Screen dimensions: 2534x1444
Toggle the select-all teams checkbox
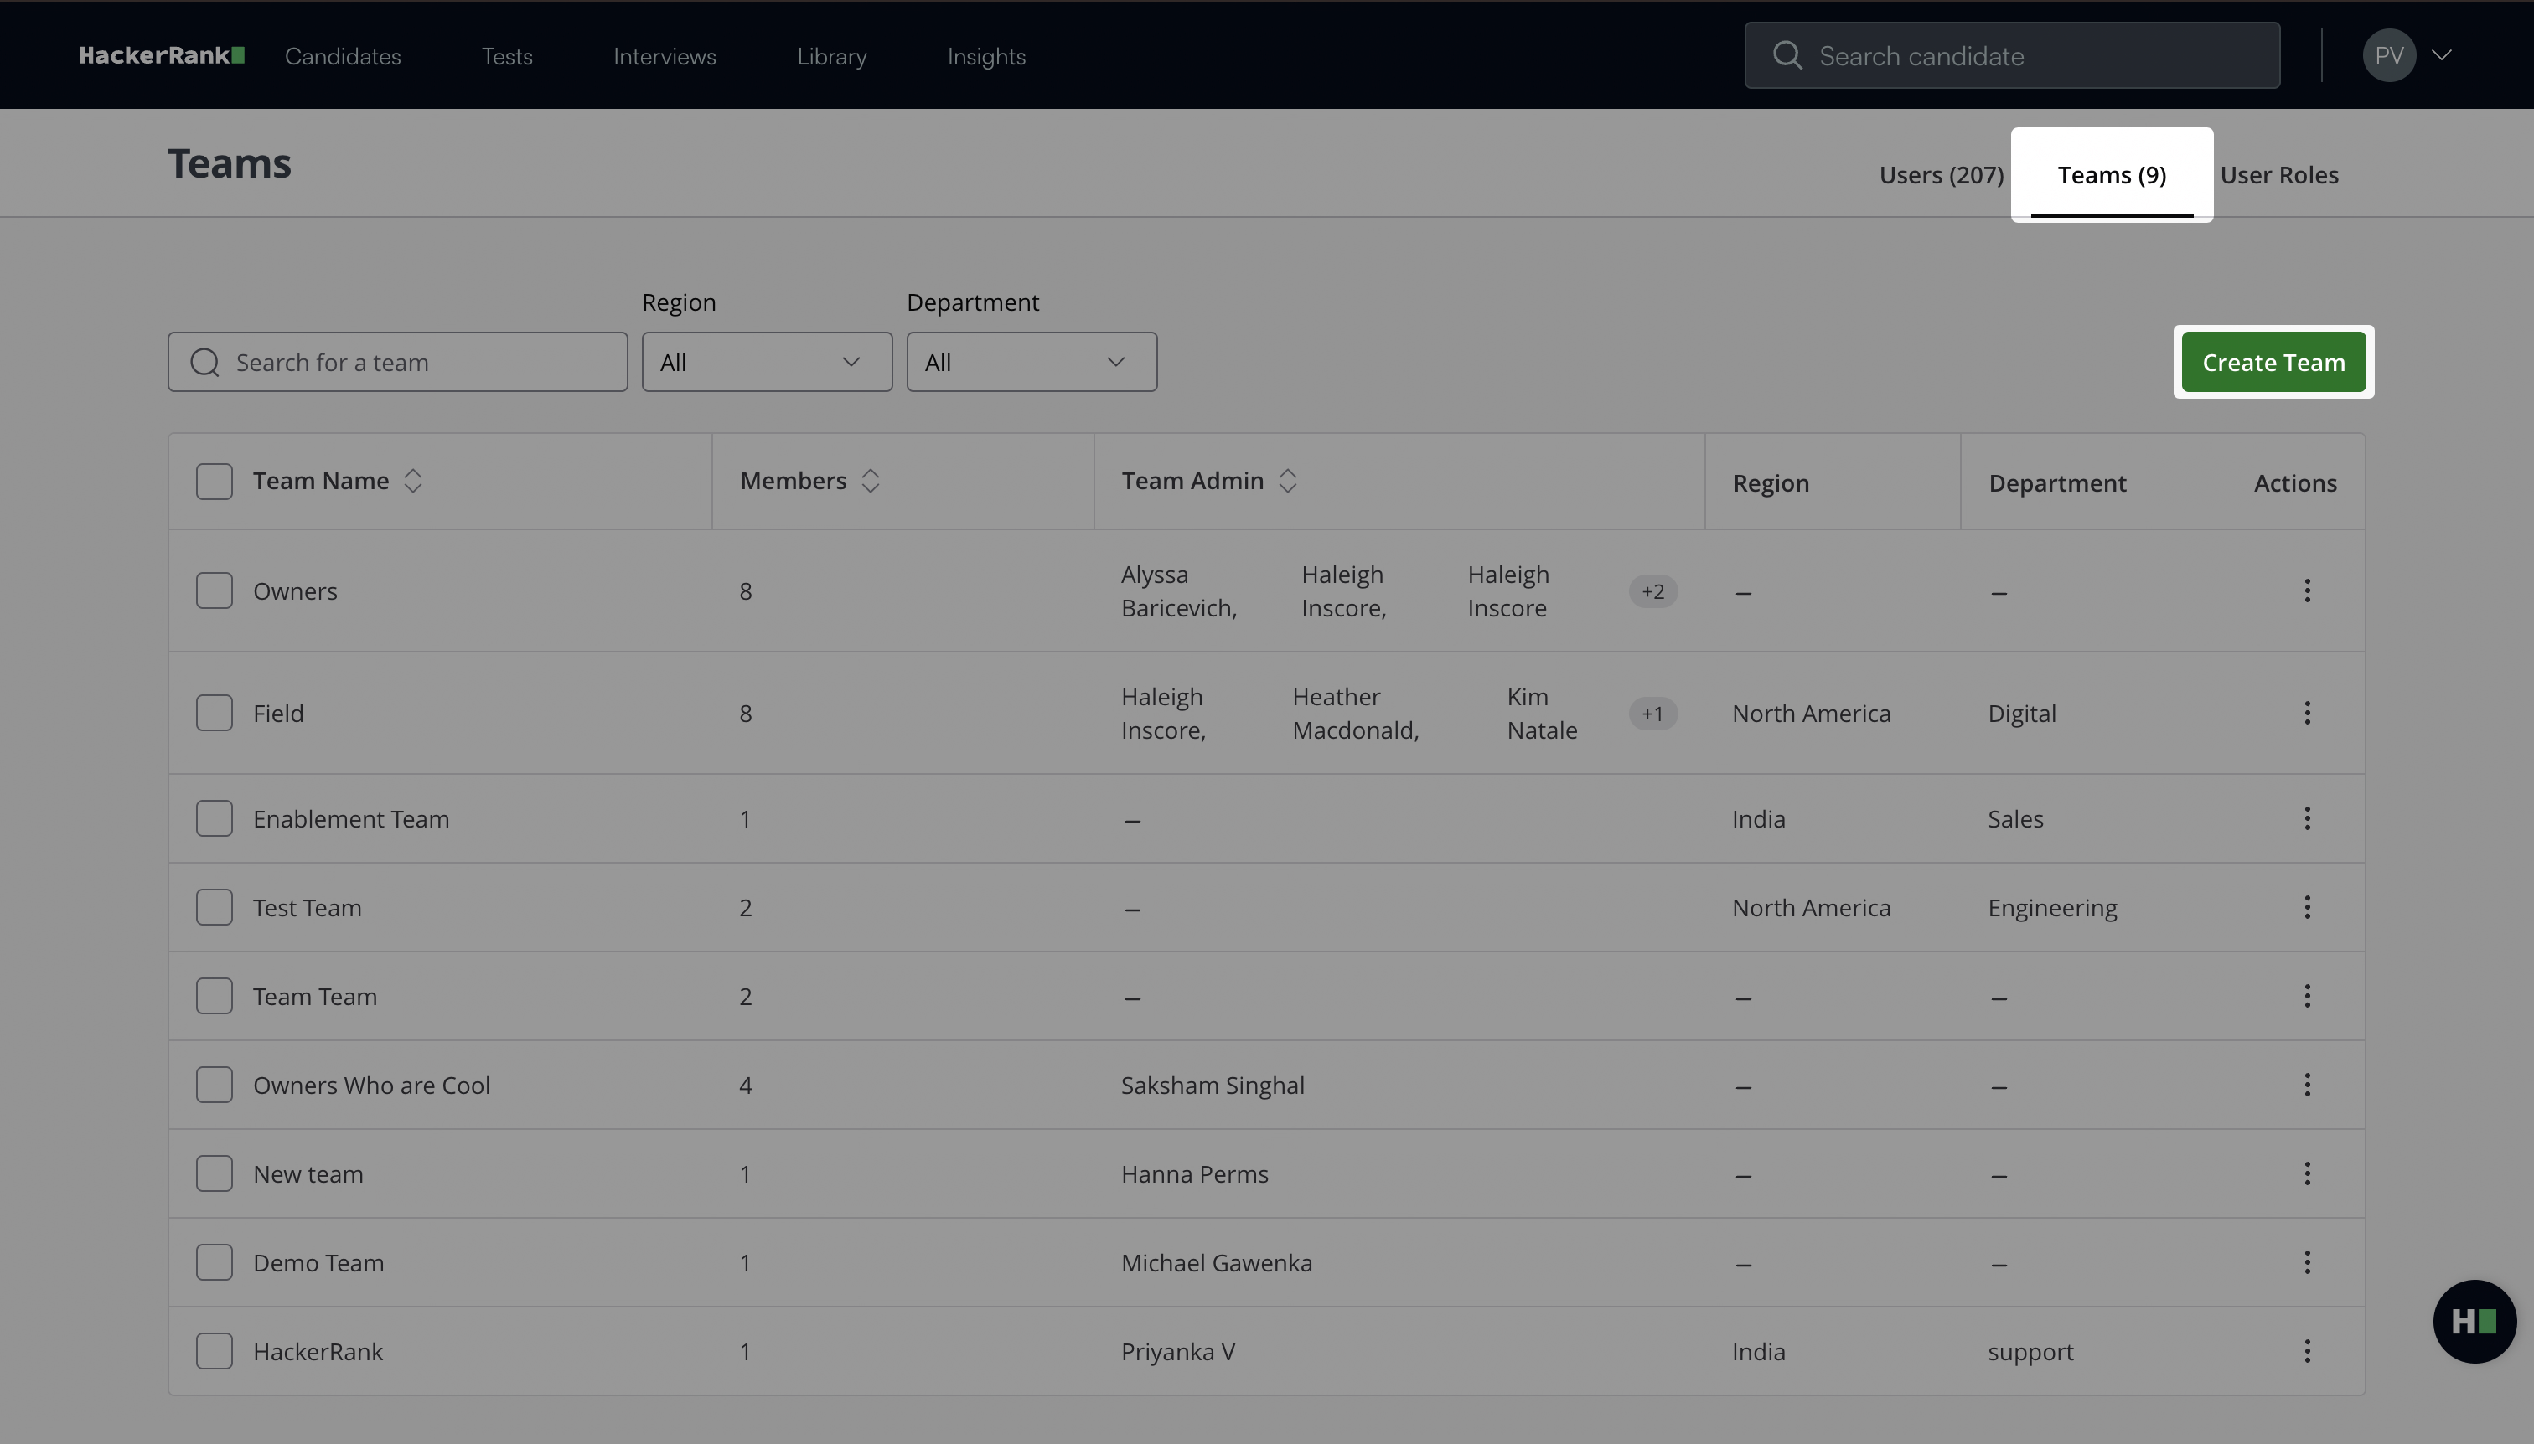click(215, 482)
